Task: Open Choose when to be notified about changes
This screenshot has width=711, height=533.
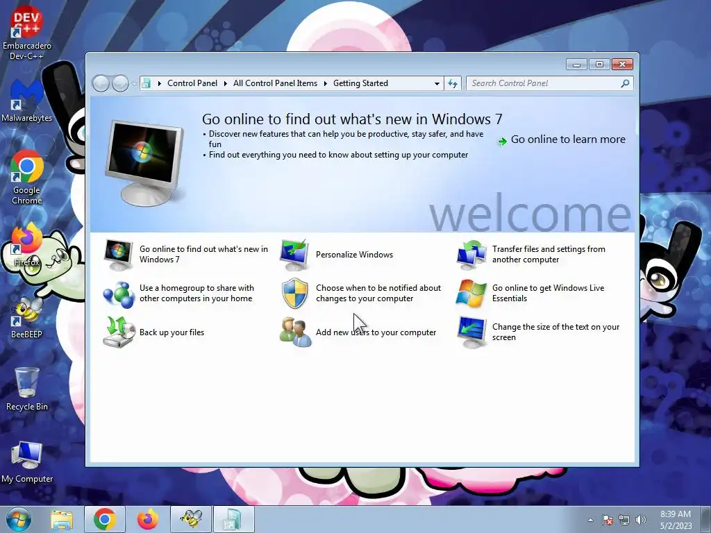Action: (x=378, y=294)
